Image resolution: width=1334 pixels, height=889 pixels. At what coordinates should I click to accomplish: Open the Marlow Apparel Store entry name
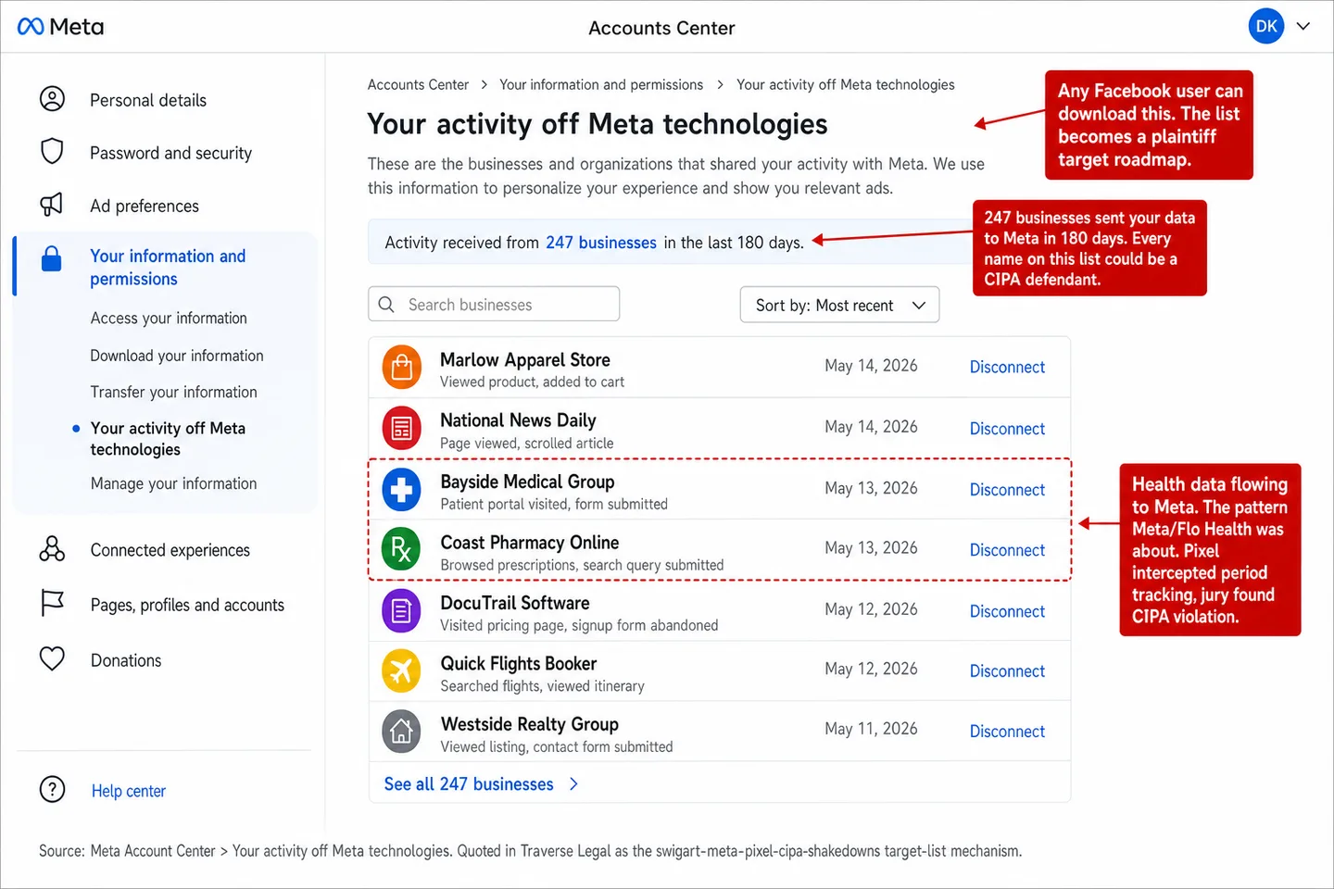click(x=525, y=359)
